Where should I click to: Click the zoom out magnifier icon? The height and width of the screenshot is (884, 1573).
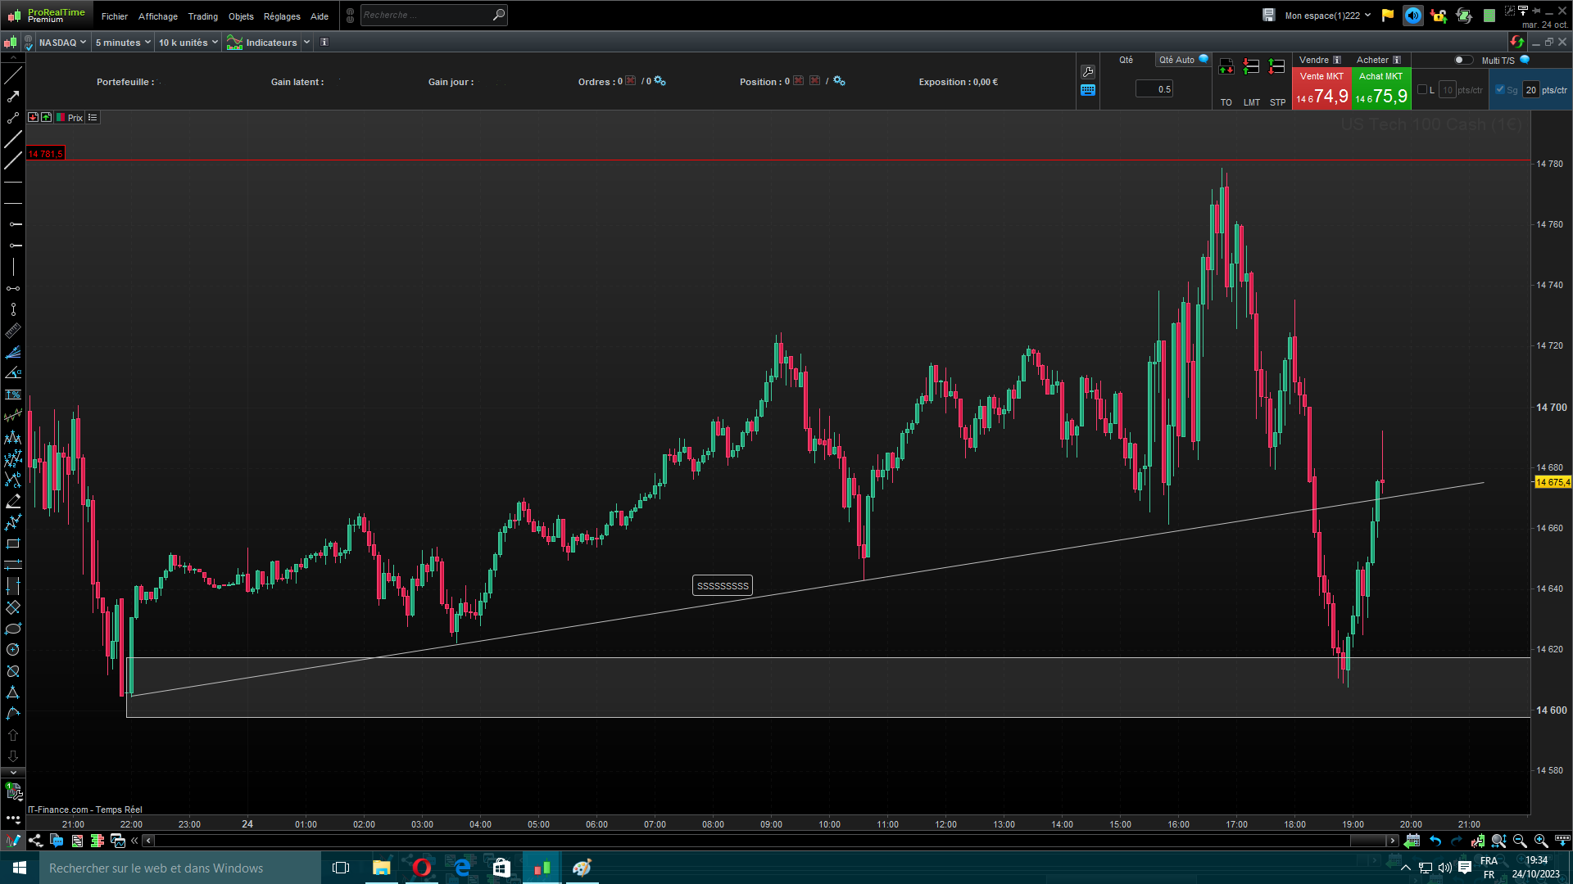(1520, 841)
